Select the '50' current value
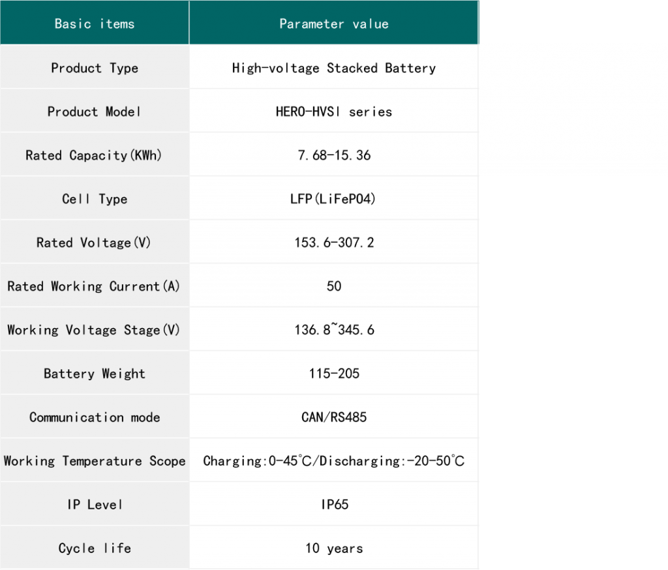The width and height of the screenshot is (668, 570). pyautogui.click(x=334, y=286)
